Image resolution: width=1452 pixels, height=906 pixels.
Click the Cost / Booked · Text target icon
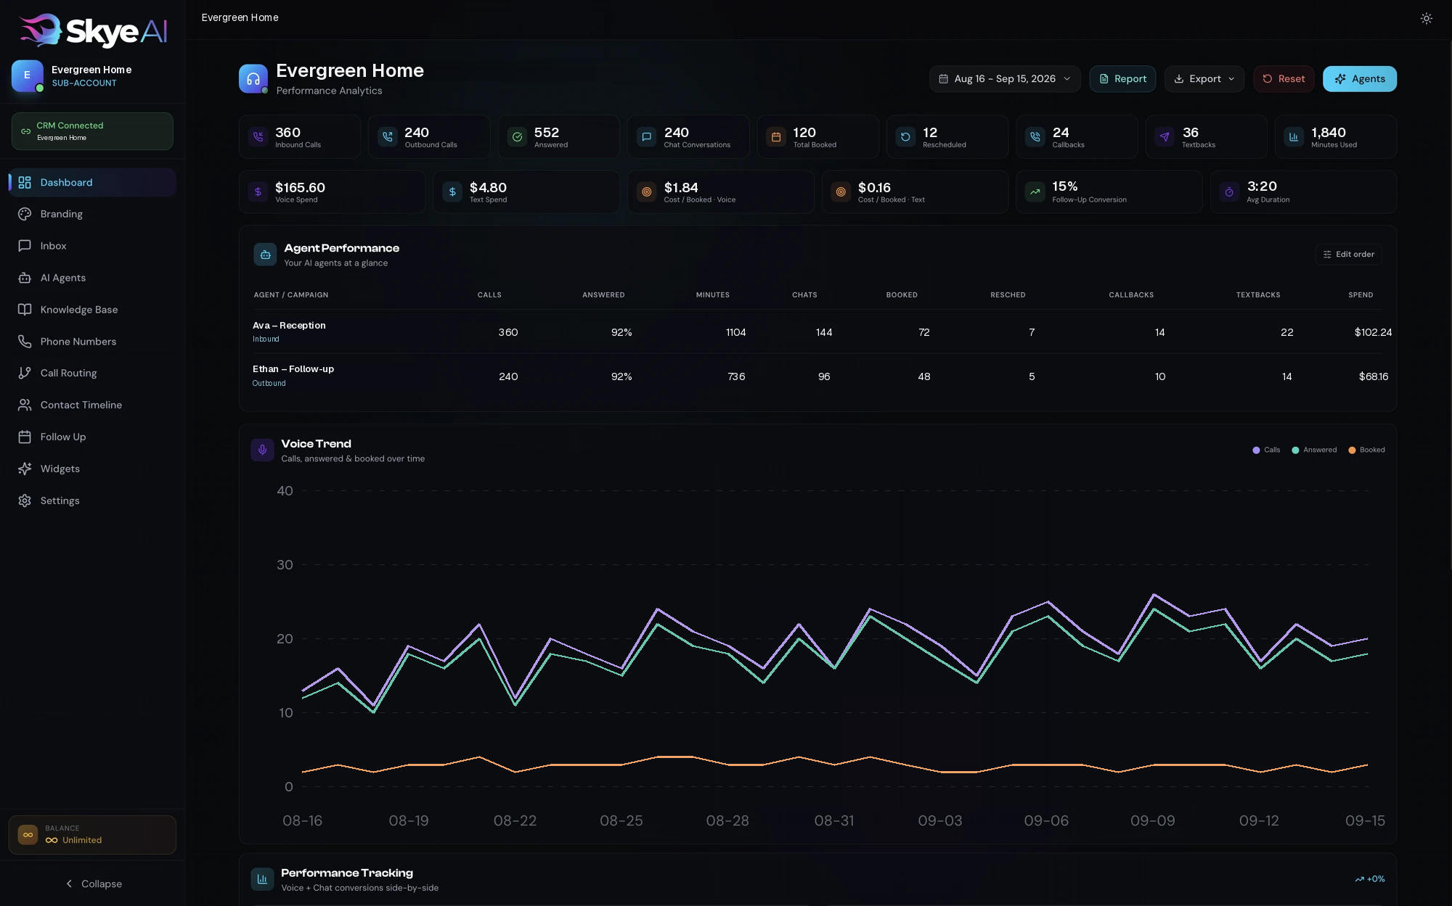(x=841, y=192)
